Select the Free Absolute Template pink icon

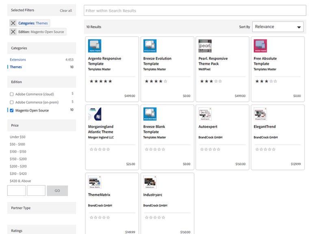point(260,46)
